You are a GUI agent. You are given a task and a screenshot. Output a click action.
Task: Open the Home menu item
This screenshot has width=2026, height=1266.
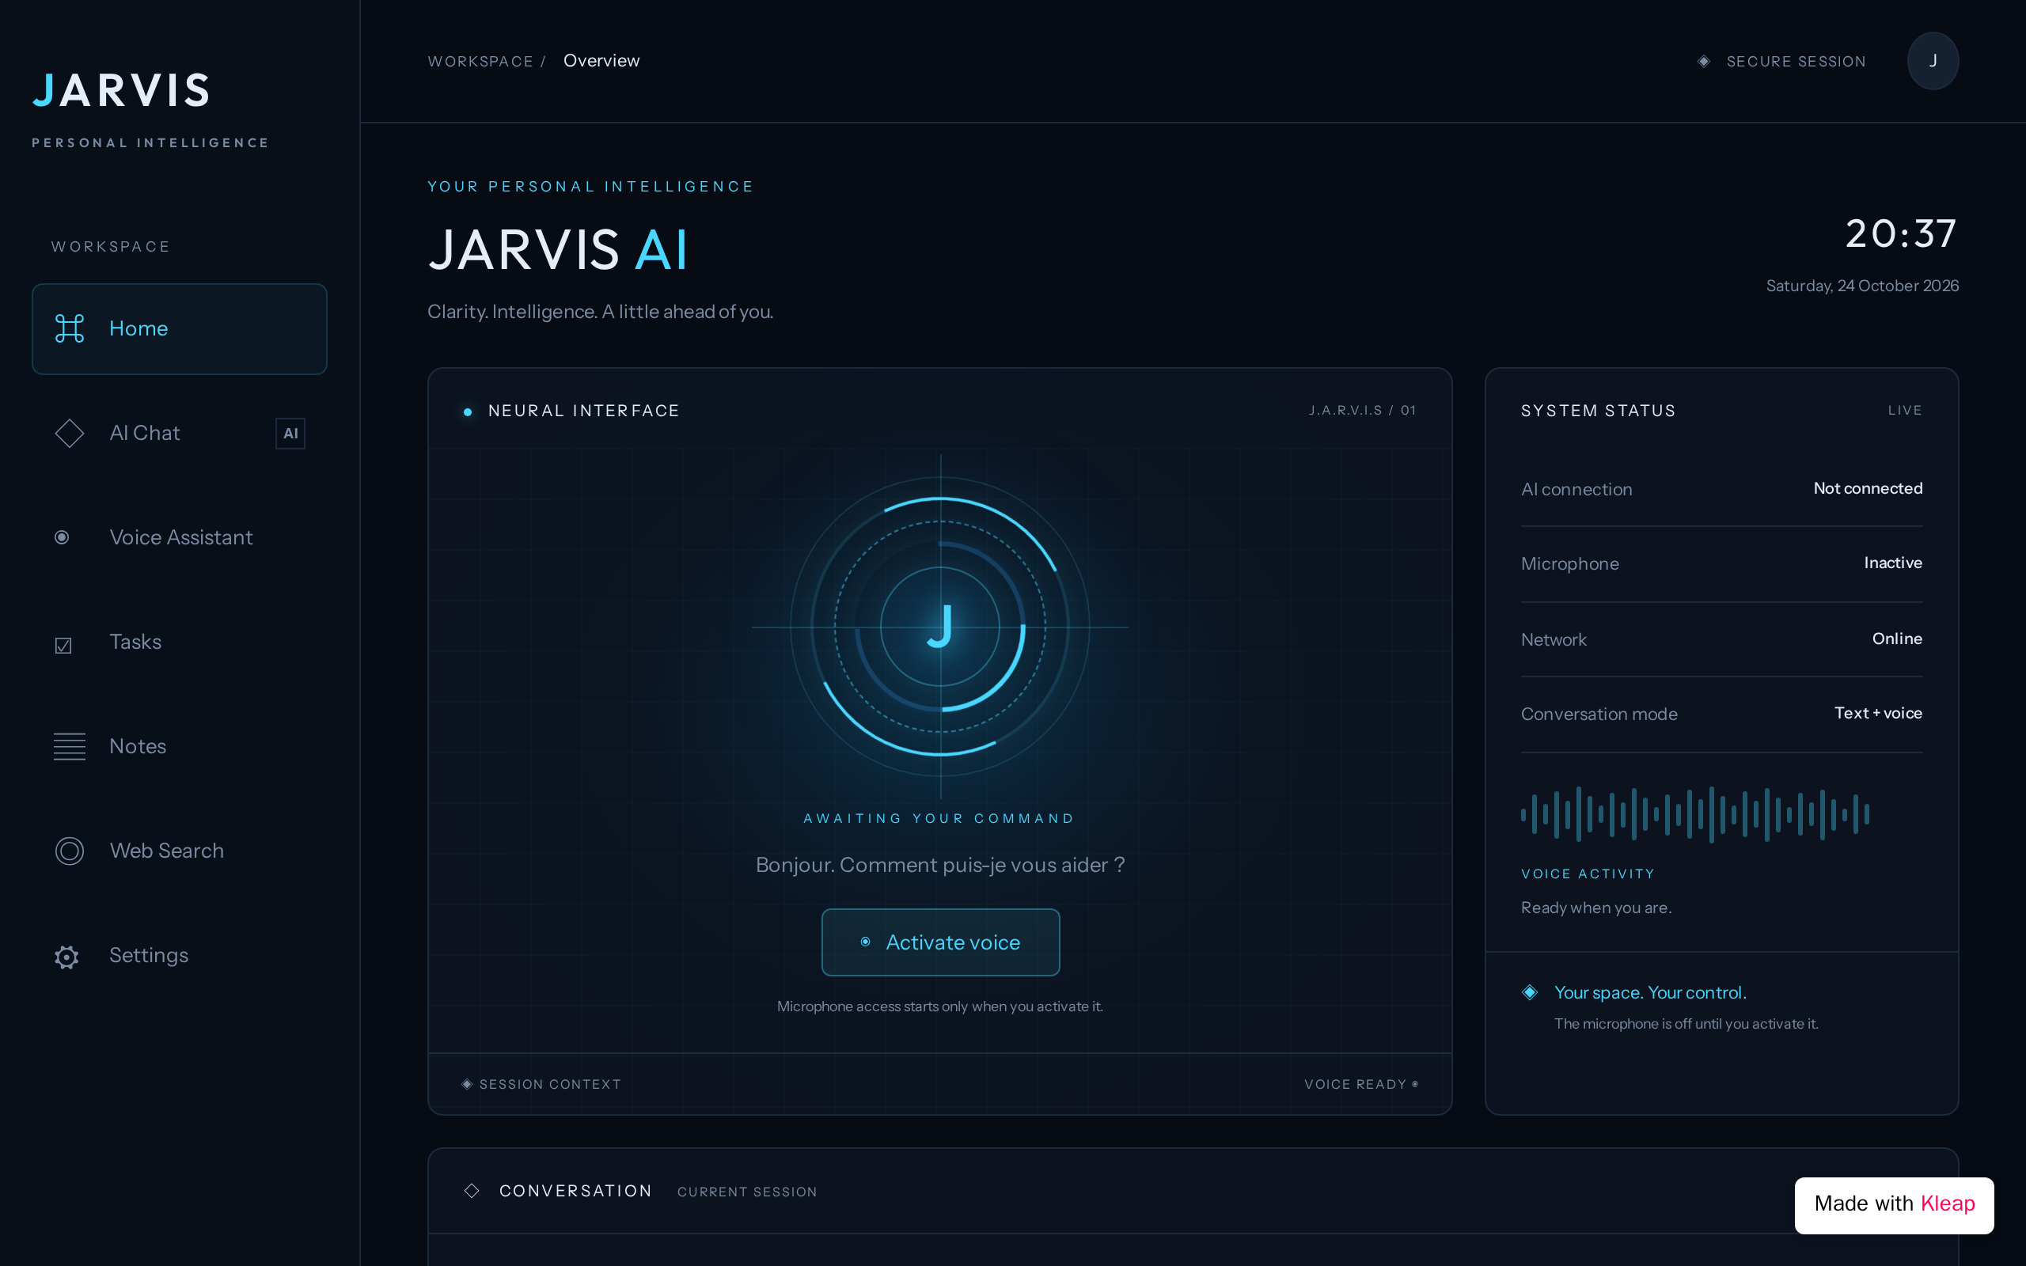coord(179,329)
